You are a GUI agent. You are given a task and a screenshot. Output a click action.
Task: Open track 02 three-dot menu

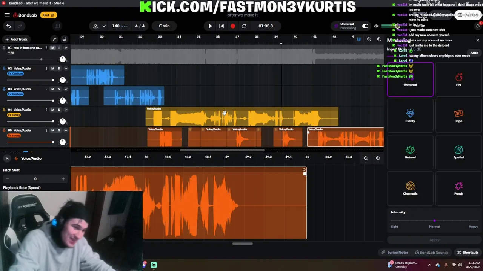[46, 69]
